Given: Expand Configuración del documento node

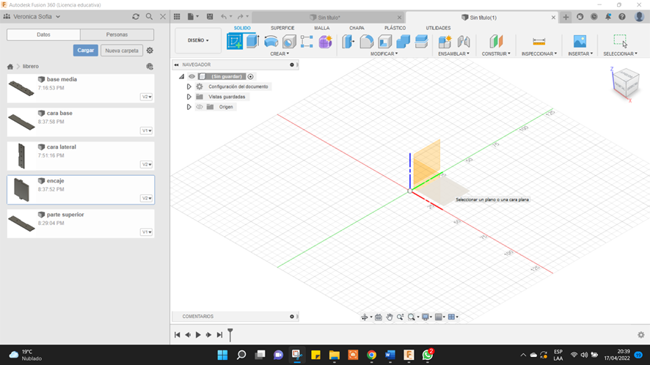Looking at the screenshot, I should pos(189,86).
